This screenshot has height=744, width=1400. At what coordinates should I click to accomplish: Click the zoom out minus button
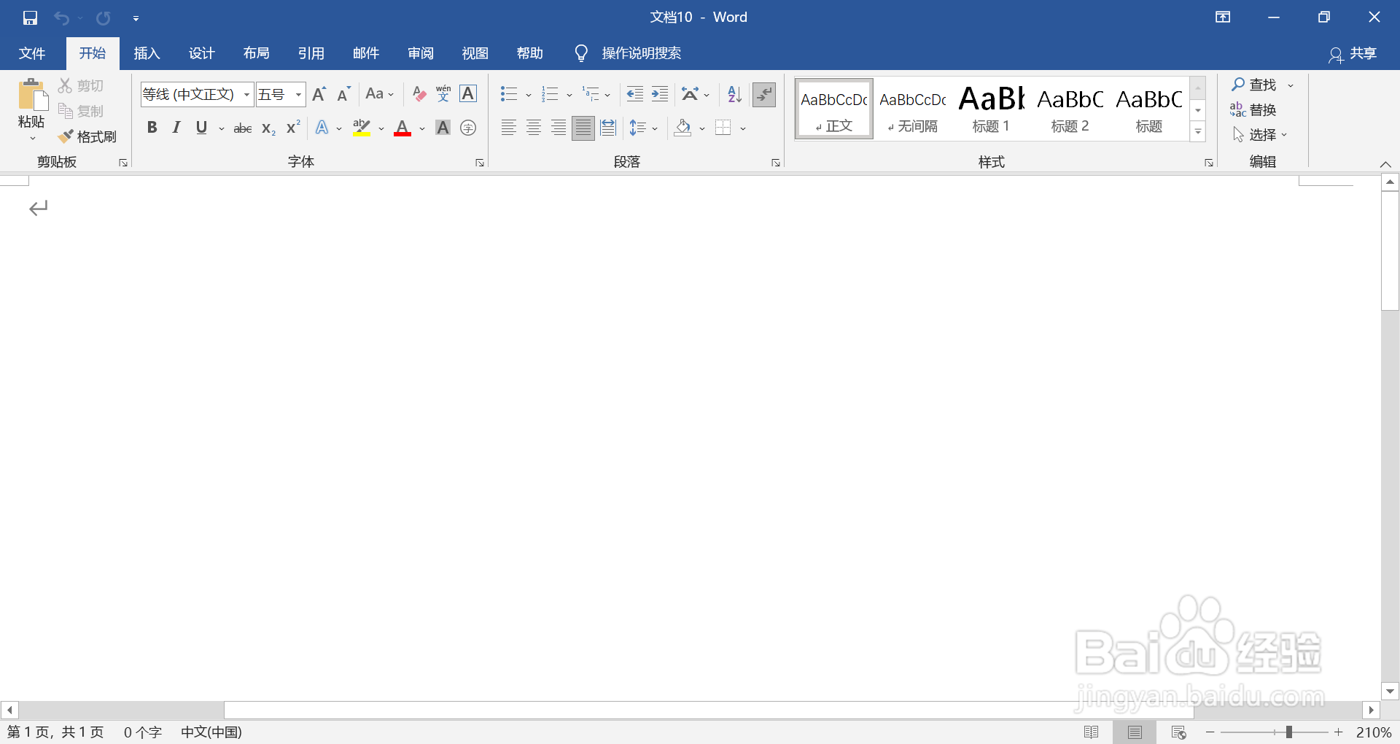(1210, 732)
